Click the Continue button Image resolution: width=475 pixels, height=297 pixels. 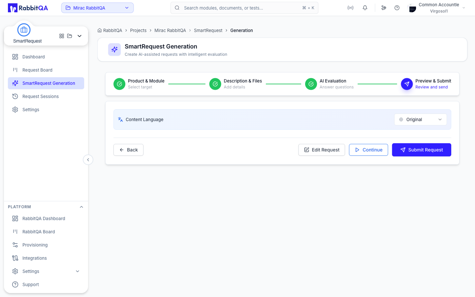(x=368, y=150)
